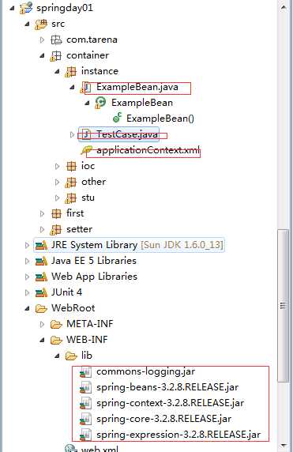The width and height of the screenshot is (293, 452).
Task: Click the JUnit 4 library icon
Action: click(x=41, y=292)
